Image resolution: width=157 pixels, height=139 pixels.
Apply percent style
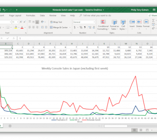[x=81, y=27]
